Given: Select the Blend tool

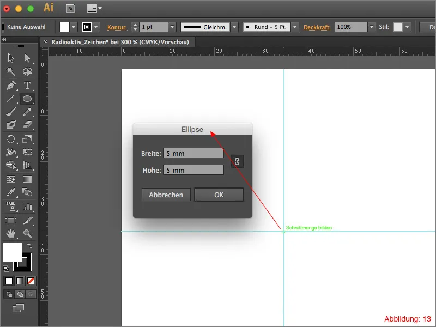Looking at the screenshot, I should coord(27,192).
